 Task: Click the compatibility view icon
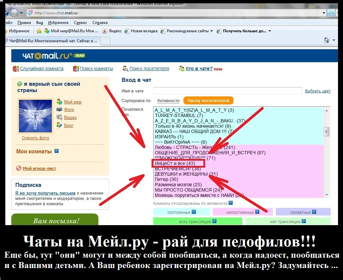click(331, 13)
